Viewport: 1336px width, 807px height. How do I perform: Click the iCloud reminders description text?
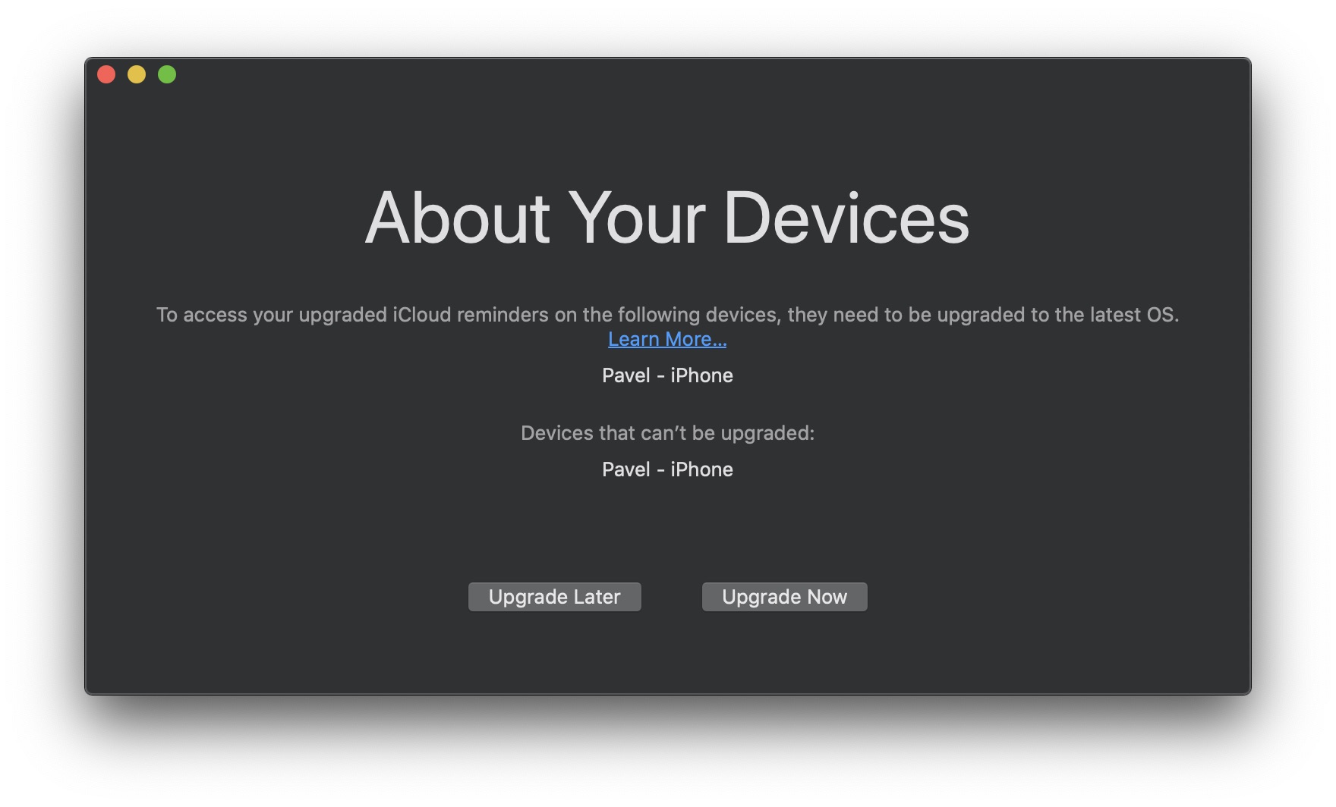click(x=667, y=315)
